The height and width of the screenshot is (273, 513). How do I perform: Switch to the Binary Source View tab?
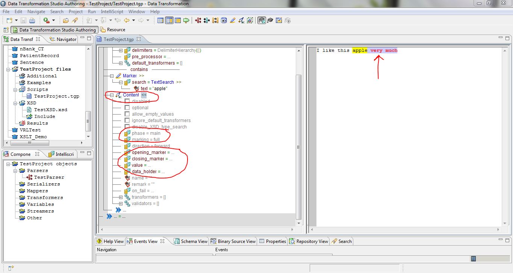pyautogui.click(x=233, y=241)
